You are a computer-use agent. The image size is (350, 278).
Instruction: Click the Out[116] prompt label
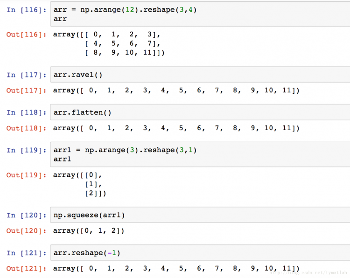(26, 35)
